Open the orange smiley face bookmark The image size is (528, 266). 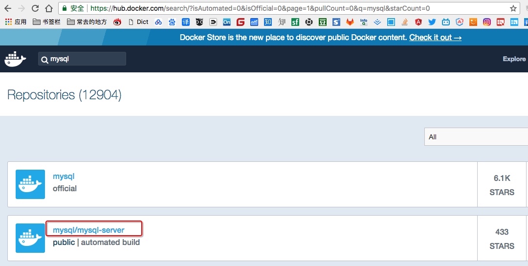point(473,22)
